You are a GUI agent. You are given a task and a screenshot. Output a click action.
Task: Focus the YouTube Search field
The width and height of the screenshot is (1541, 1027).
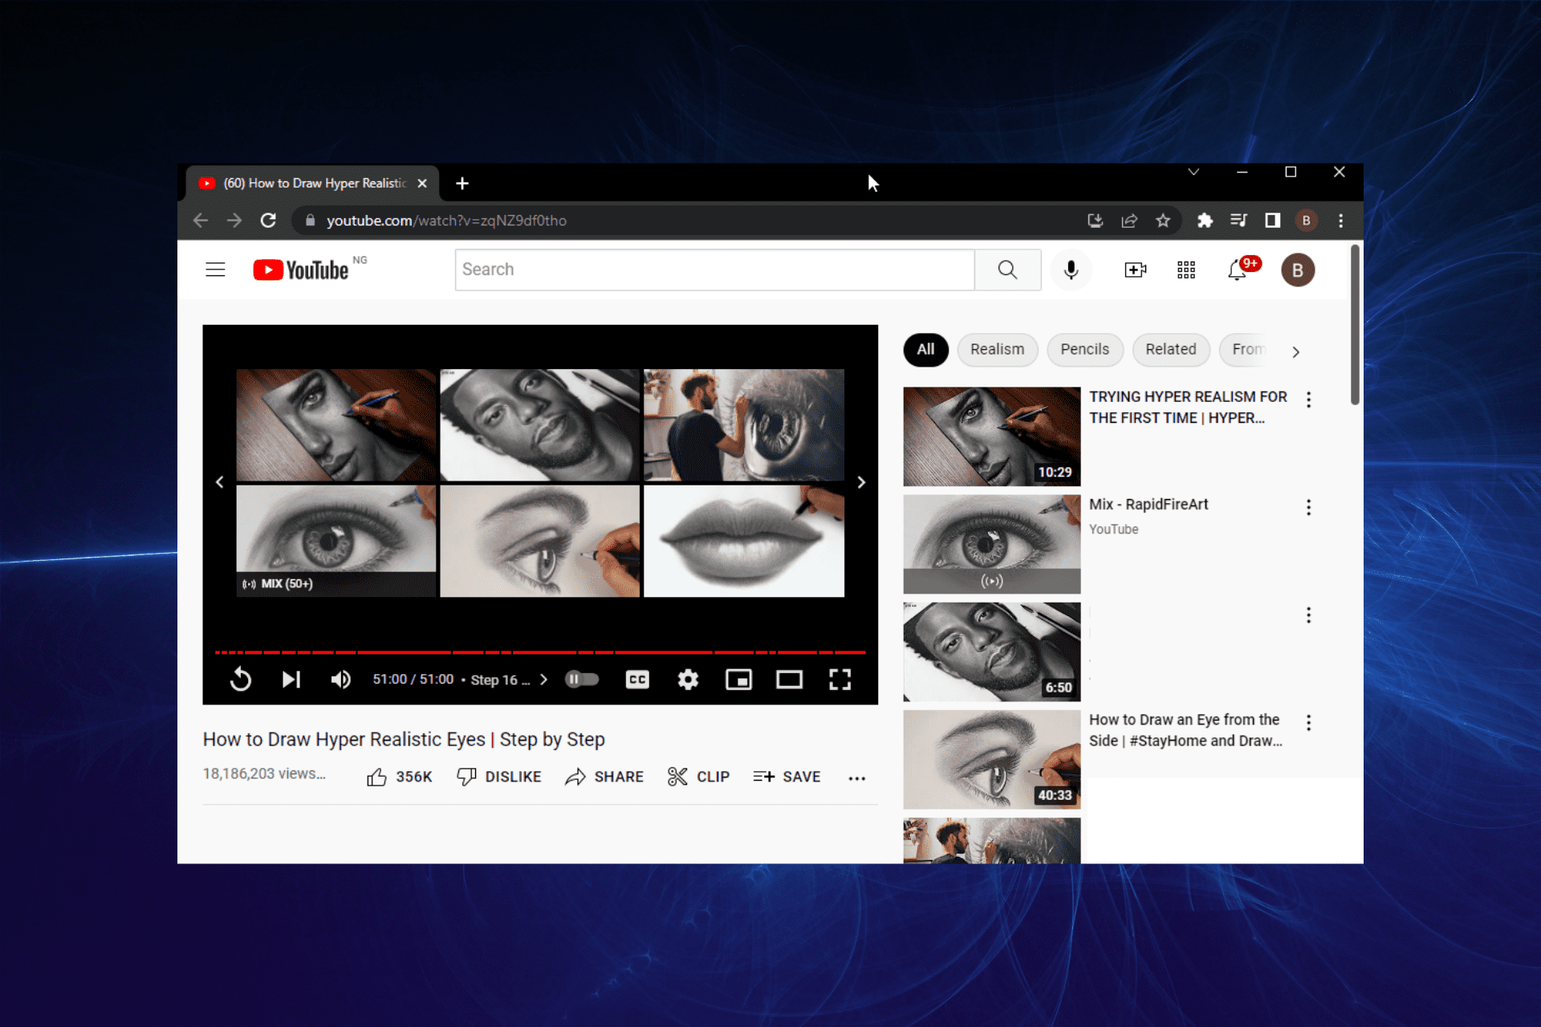(x=714, y=270)
